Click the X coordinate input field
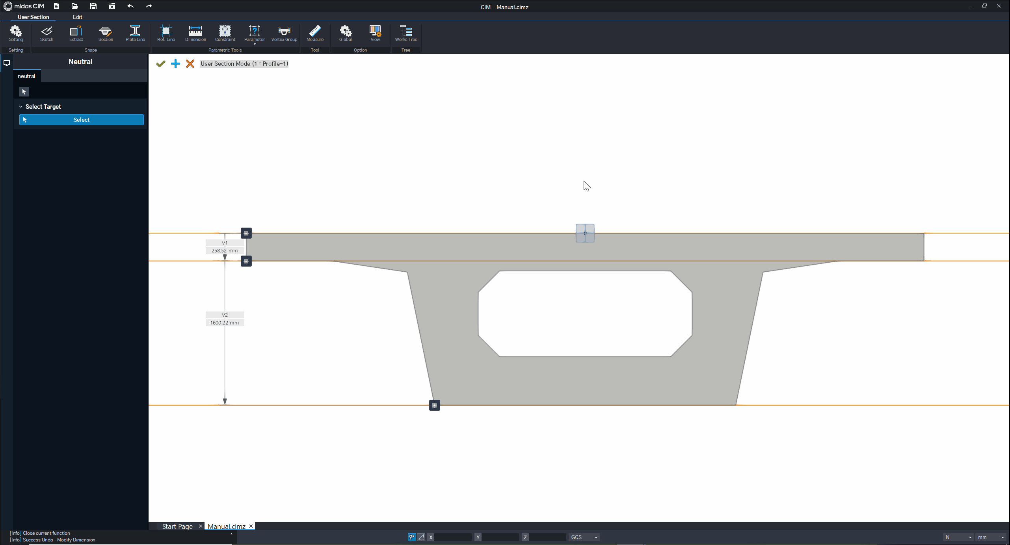 [x=453, y=537]
